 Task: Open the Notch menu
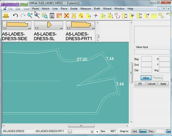click(x=45, y=9)
